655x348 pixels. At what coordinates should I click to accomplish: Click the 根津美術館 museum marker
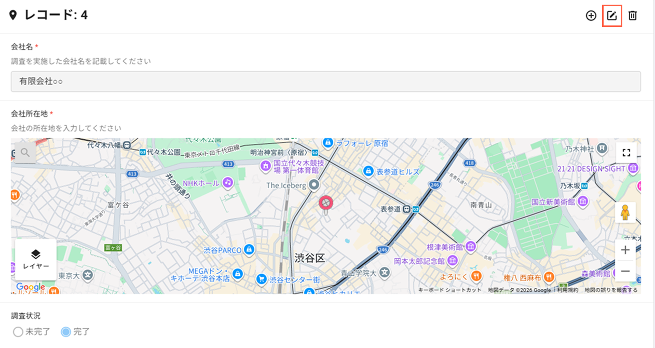471,246
